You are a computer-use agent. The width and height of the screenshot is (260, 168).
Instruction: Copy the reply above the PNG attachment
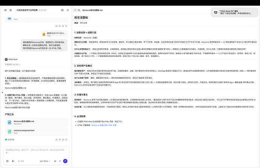(63, 26)
